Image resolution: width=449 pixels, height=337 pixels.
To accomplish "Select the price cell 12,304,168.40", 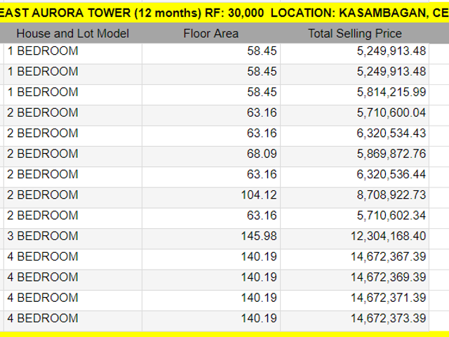I will click(354, 239).
